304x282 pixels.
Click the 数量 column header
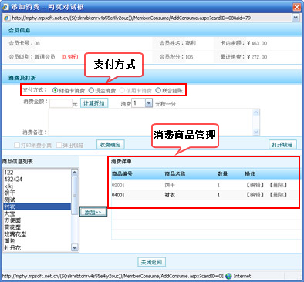[222, 174]
